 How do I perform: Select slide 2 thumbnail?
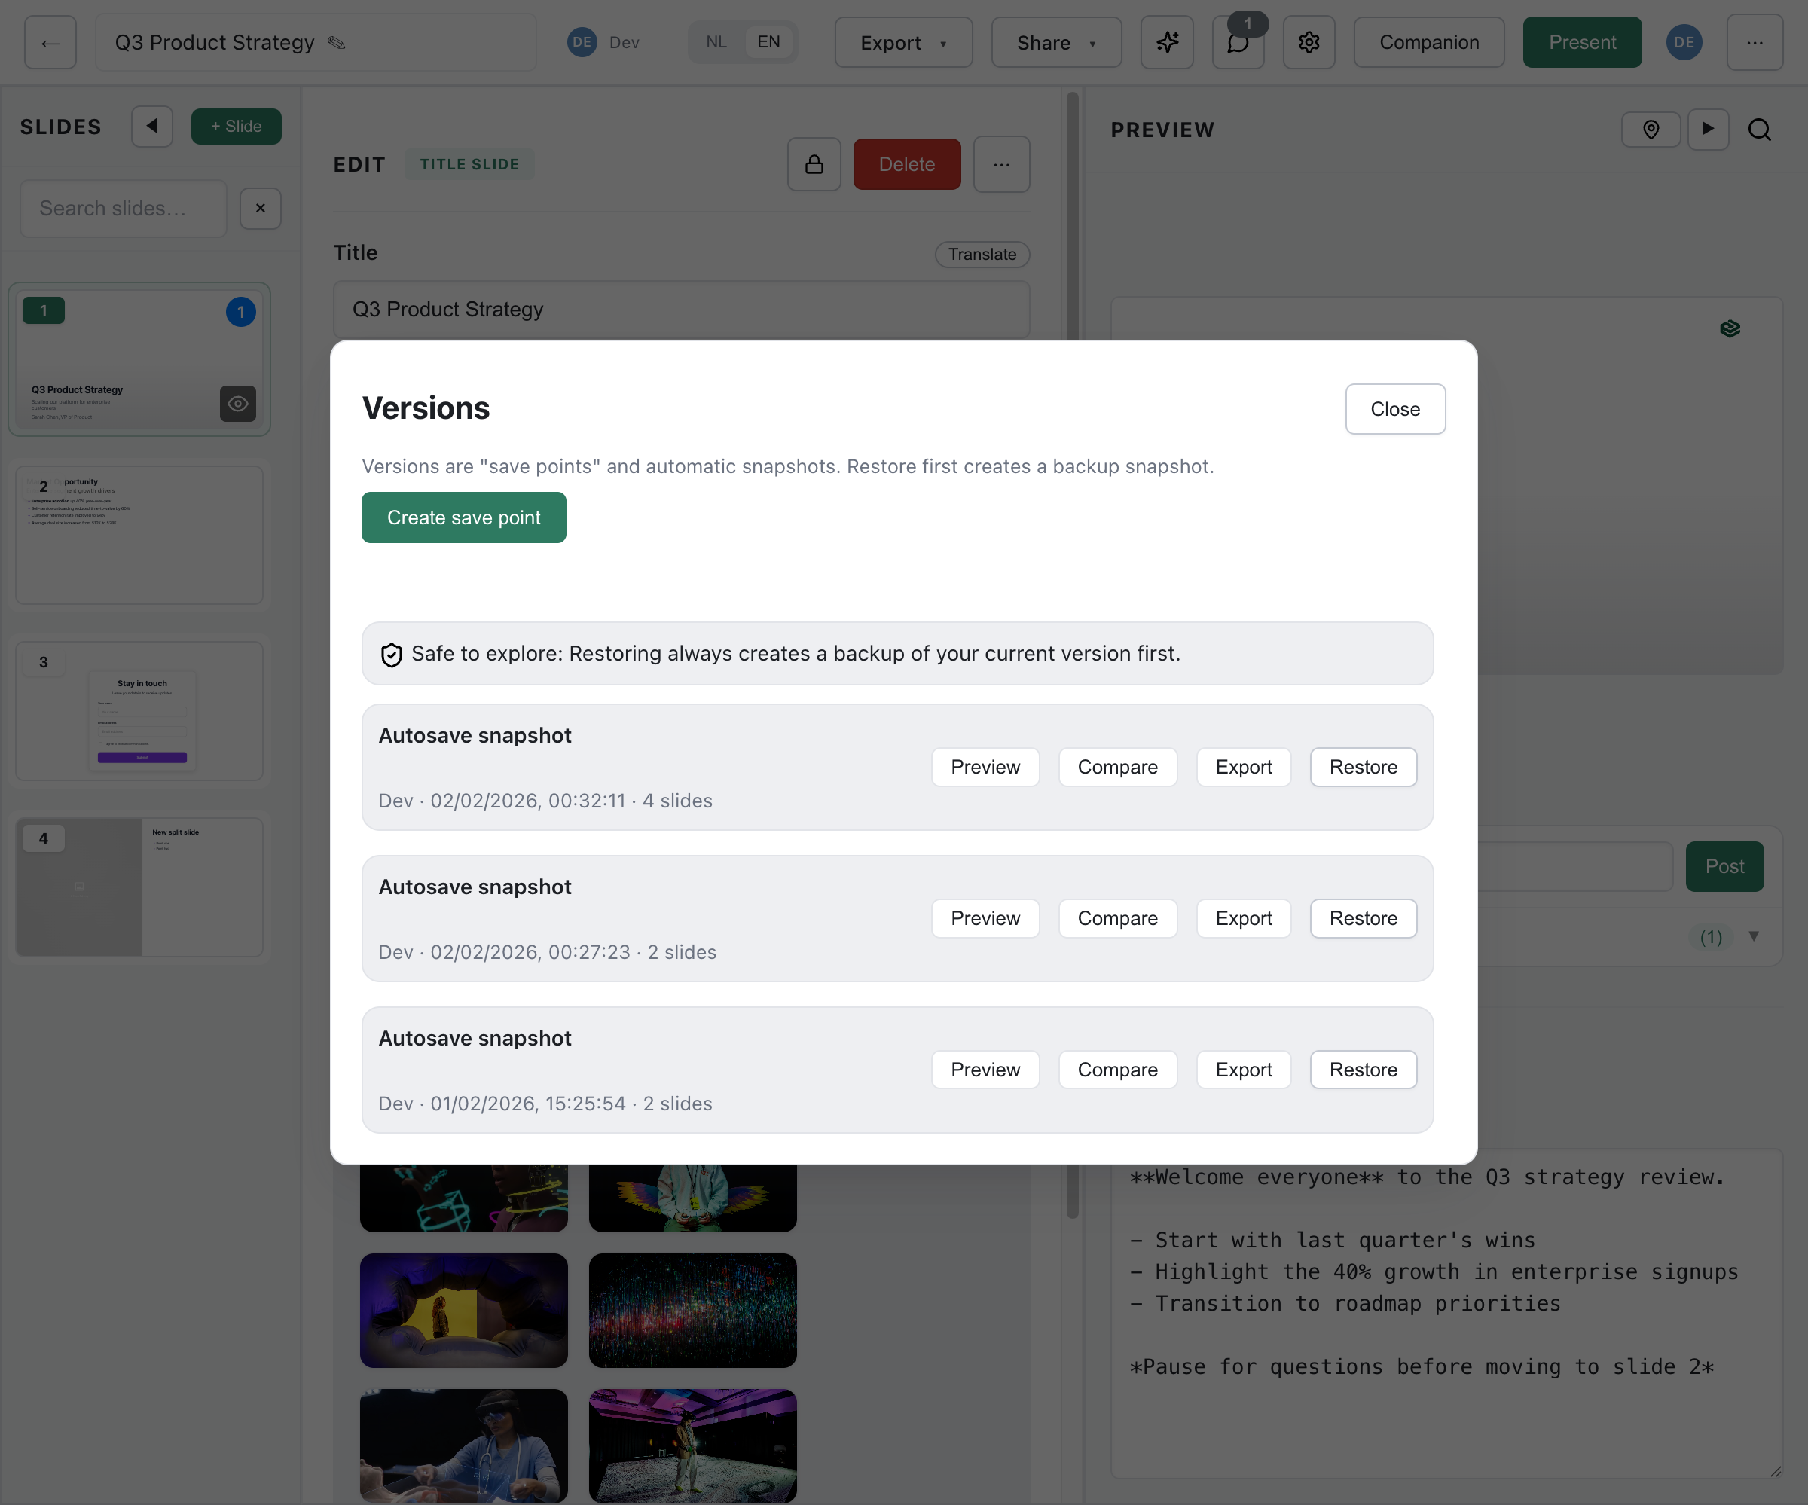(x=139, y=535)
